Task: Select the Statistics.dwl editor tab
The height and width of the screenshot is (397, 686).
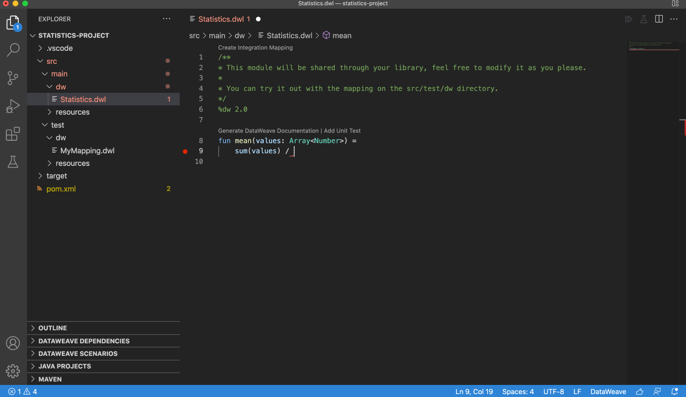Action: pyautogui.click(x=221, y=19)
